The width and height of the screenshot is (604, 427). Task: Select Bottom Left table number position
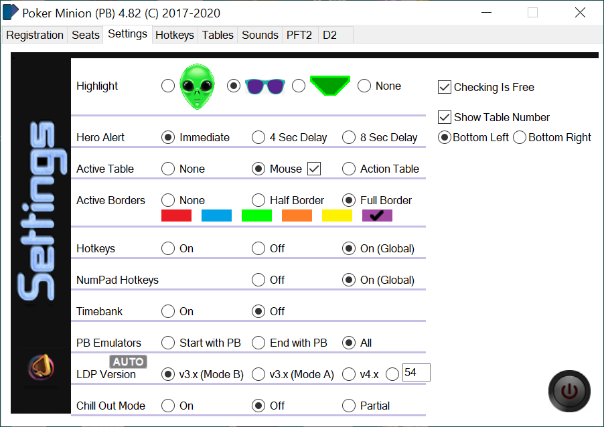445,137
